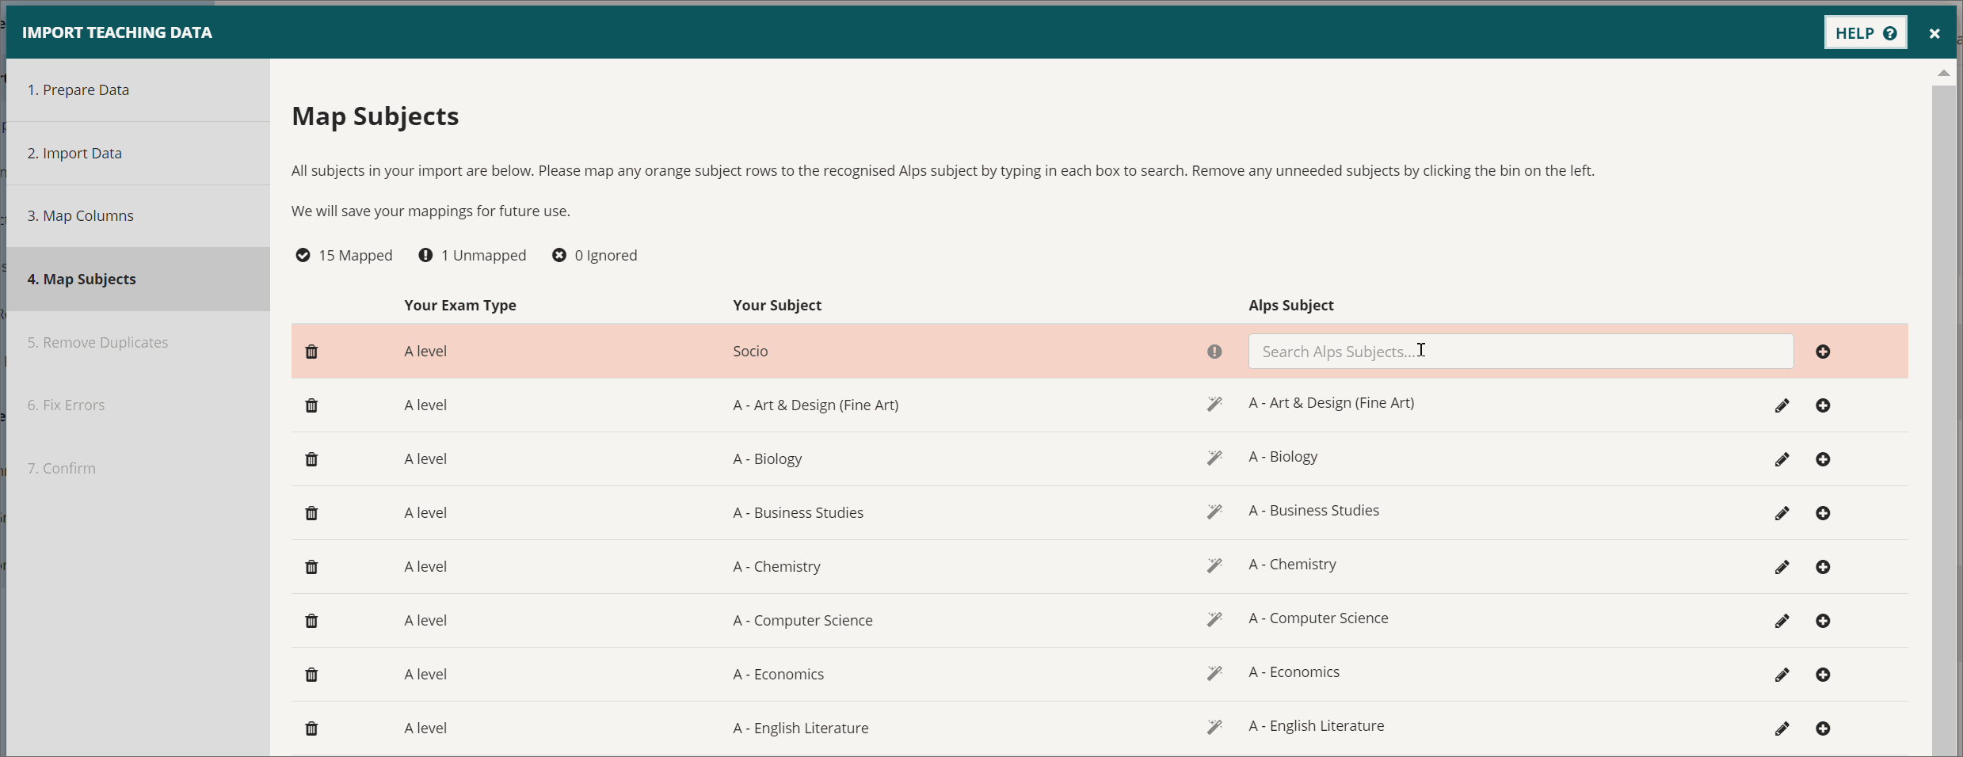
Task: Edit the English Literature mapping
Action: click(x=1782, y=728)
